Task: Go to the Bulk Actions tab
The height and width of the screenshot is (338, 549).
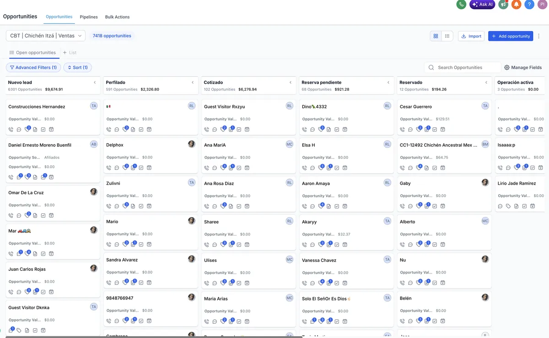Action: click(117, 17)
